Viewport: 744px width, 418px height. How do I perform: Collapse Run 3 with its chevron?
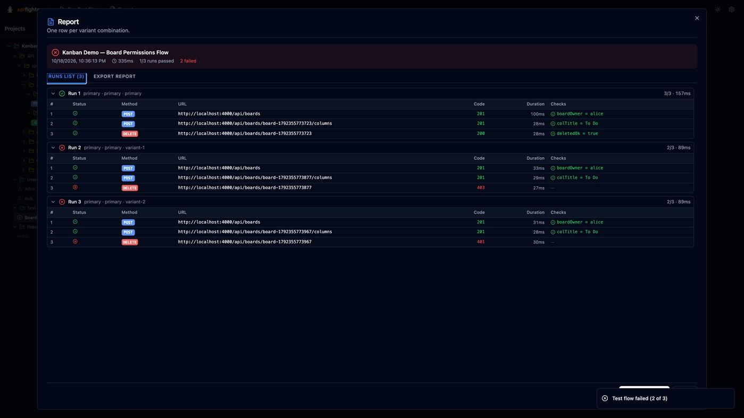click(x=53, y=202)
